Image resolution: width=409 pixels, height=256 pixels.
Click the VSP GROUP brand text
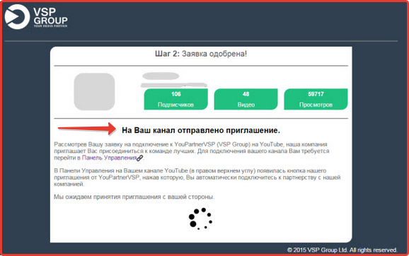[x=50, y=17]
